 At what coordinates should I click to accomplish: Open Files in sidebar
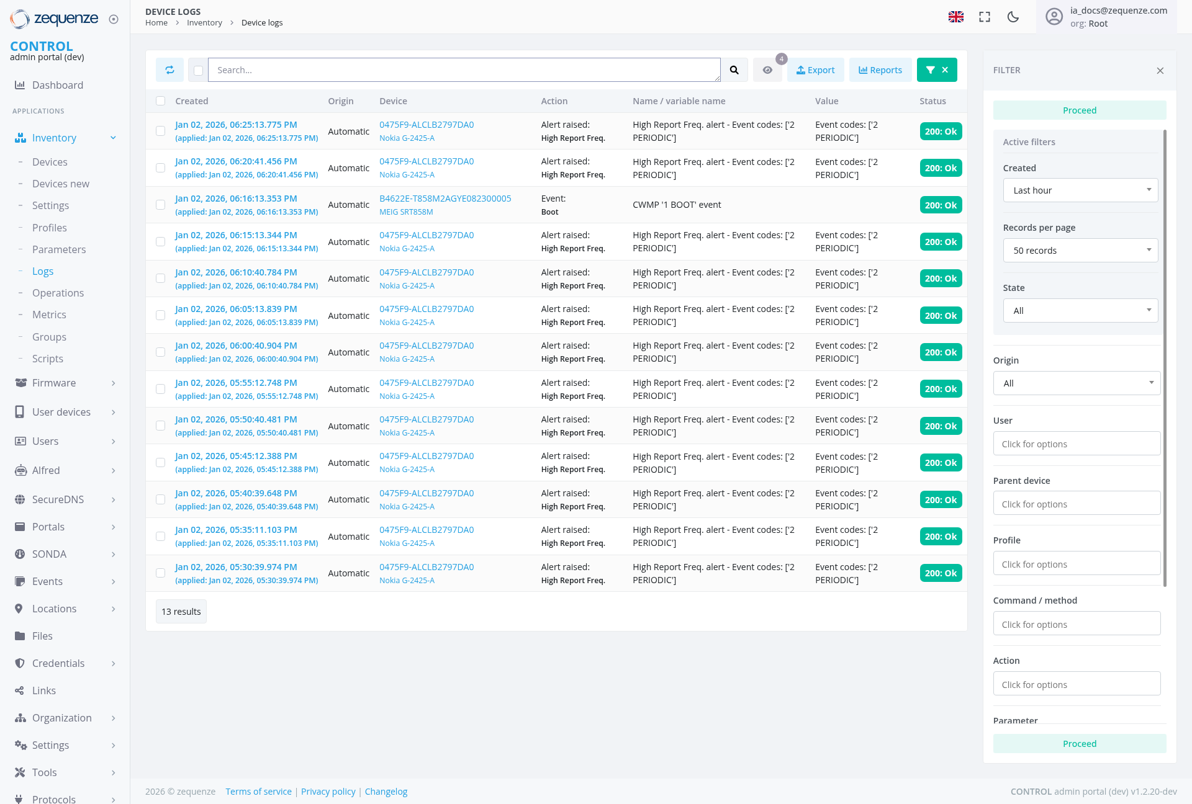(x=42, y=636)
